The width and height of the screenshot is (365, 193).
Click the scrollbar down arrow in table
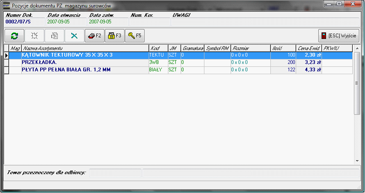click(x=357, y=161)
